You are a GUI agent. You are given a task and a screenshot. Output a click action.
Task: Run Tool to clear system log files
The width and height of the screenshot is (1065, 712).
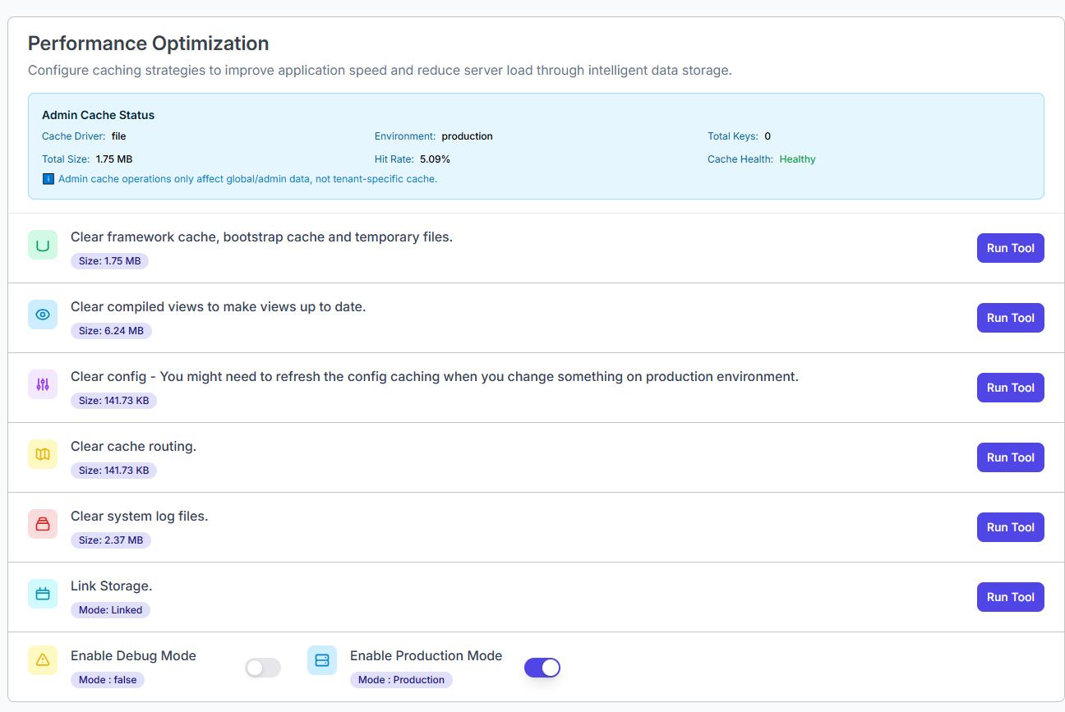tap(1010, 527)
